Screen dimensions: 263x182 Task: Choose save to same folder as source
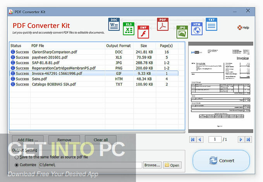(17, 157)
